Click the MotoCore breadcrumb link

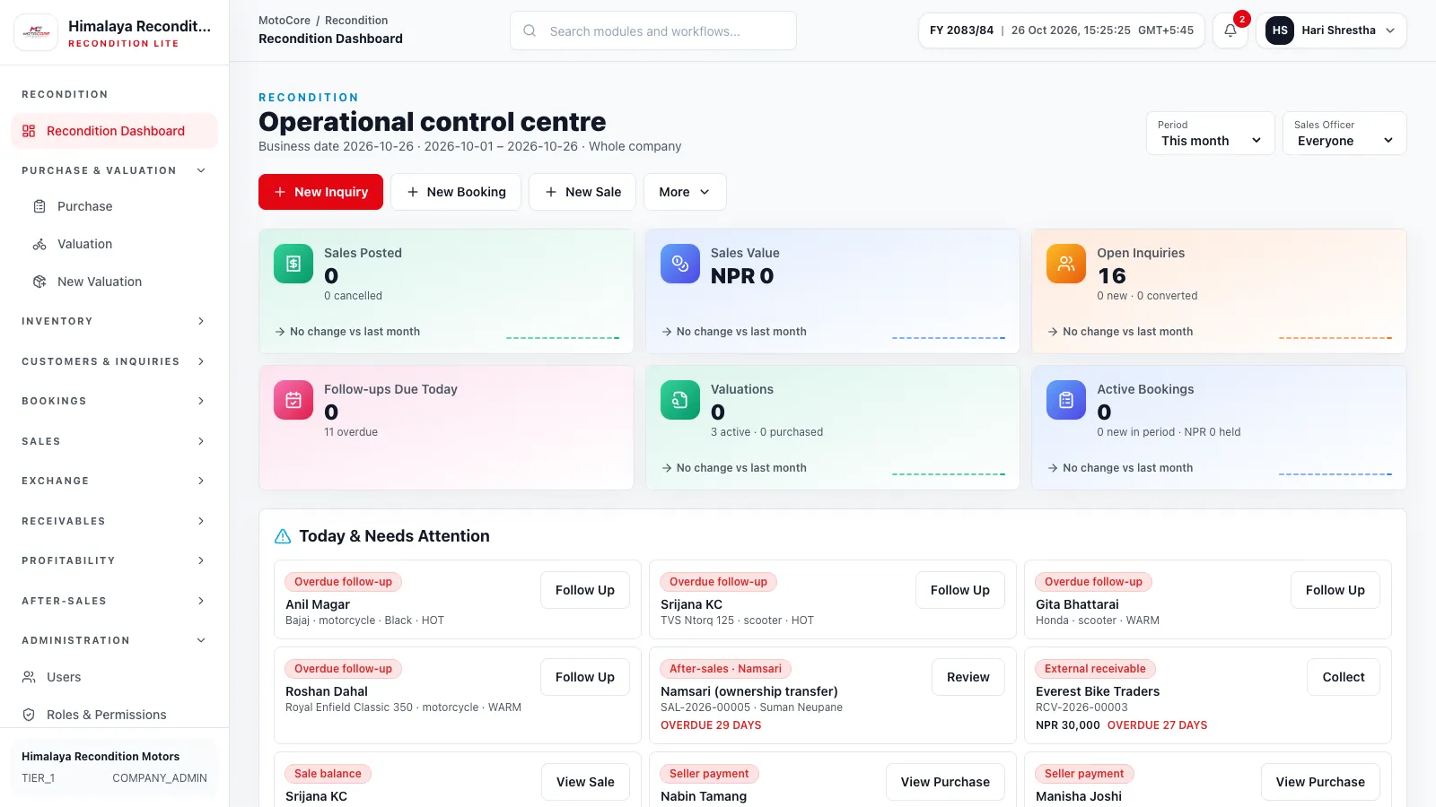pos(285,21)
